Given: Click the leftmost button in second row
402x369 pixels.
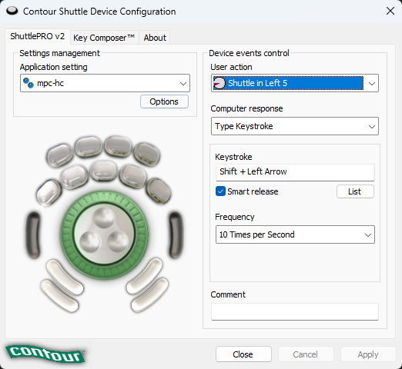Looking at the screenshot, I should click(x=49, y=193).
